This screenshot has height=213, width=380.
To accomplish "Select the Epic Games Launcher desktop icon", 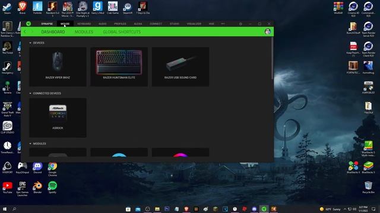I will [x=23, y=189].
